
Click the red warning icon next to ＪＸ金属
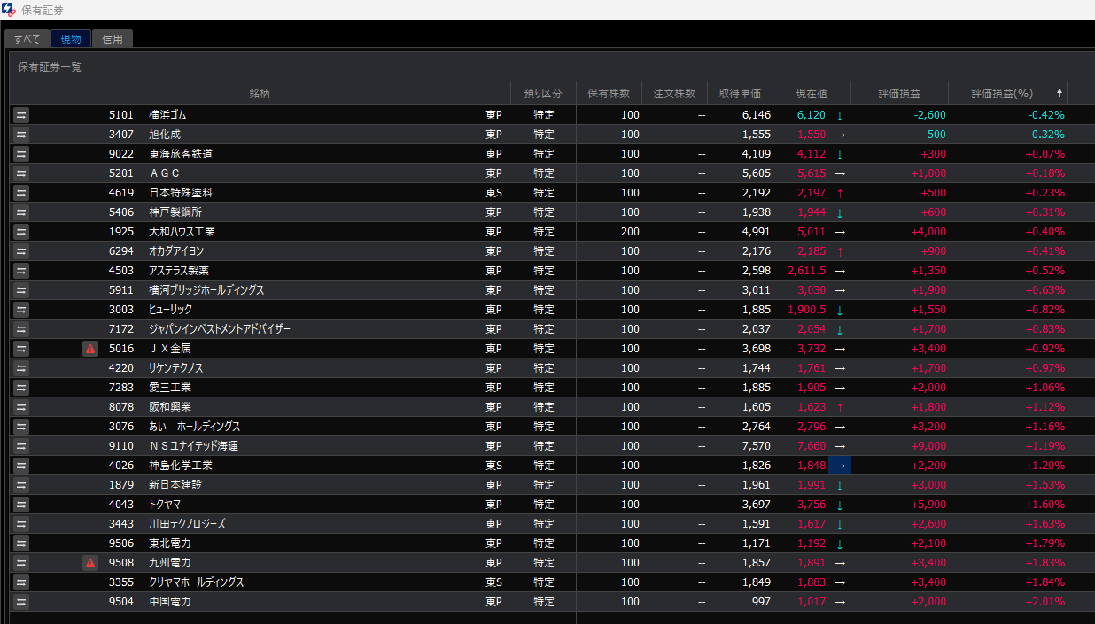(90, 349)
